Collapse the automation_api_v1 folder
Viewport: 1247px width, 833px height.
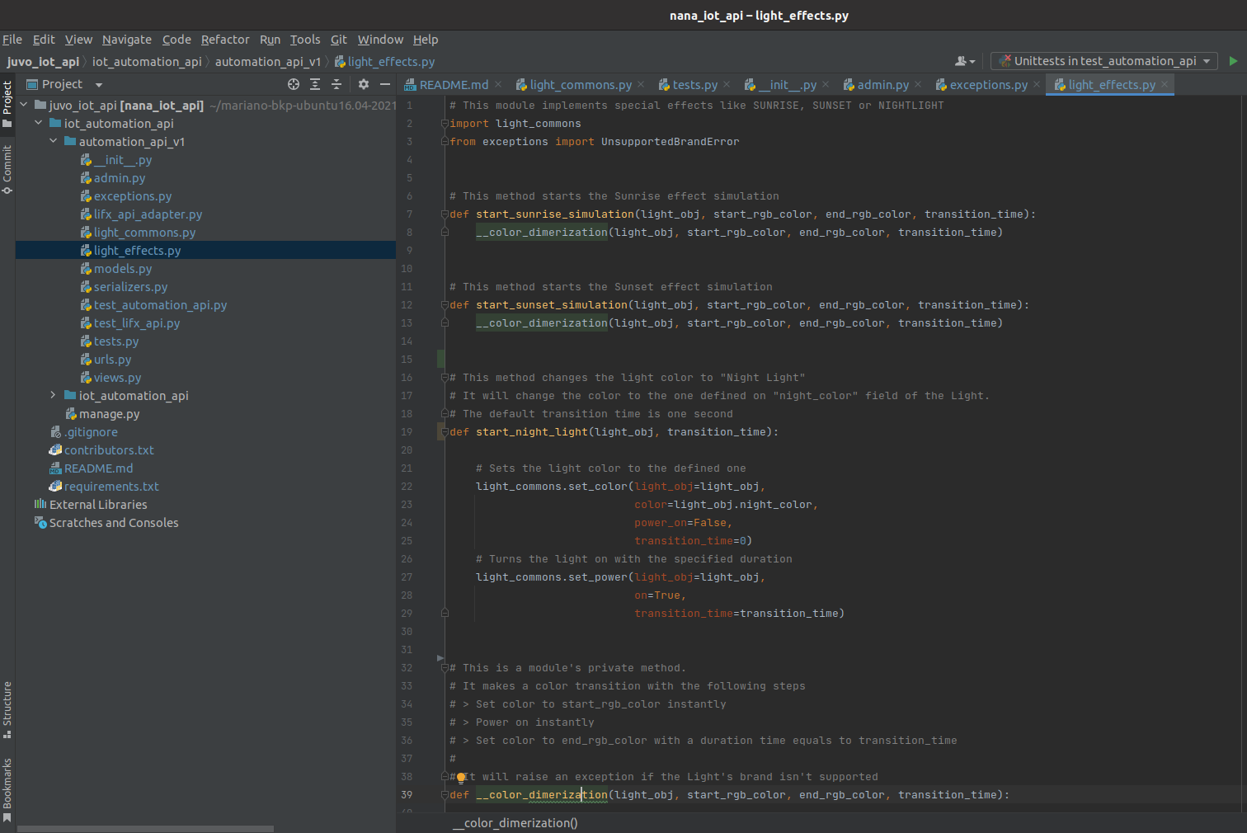point(53,142)
